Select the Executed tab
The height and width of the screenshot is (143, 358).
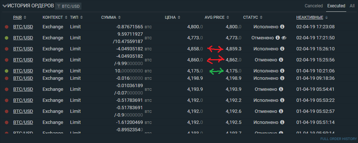pos(336,6)
